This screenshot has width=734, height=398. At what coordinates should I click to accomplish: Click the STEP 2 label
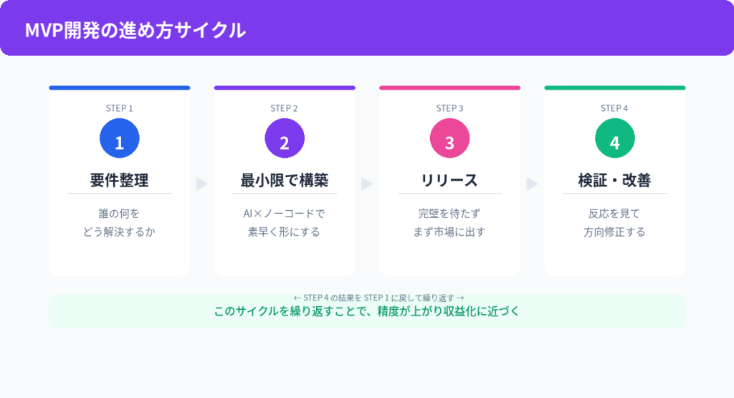[285, 108]
